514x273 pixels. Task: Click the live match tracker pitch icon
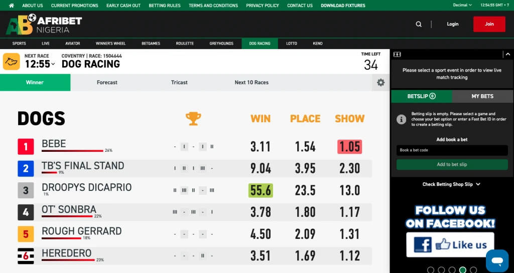point(397,54)
